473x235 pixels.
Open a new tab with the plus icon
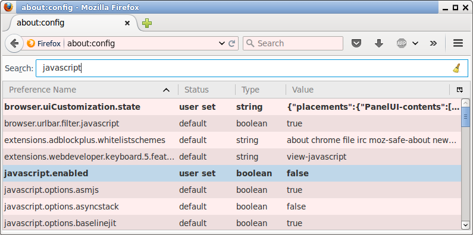click(x=147, y=23)
